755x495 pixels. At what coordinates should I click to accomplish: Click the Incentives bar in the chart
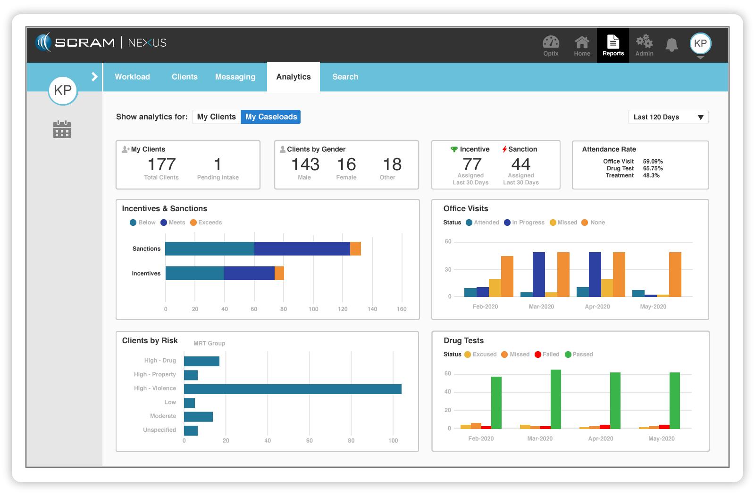coord(225,273)
